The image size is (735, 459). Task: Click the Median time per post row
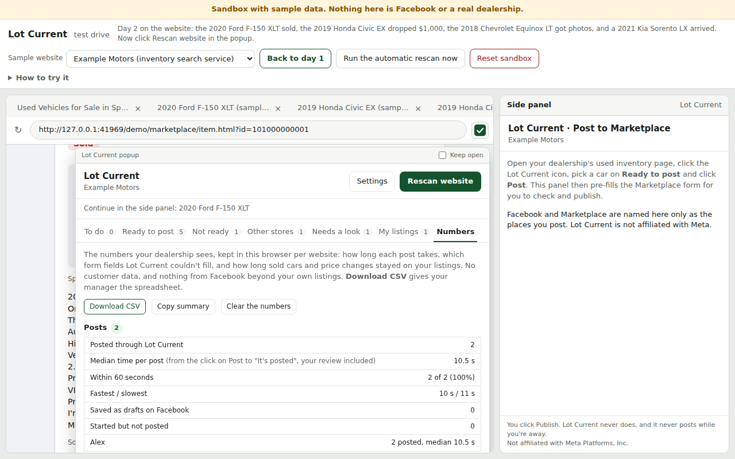[x=283, y=361]
